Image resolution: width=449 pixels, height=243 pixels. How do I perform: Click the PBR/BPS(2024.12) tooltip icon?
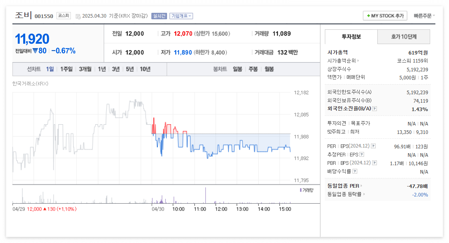pos(375,162)
